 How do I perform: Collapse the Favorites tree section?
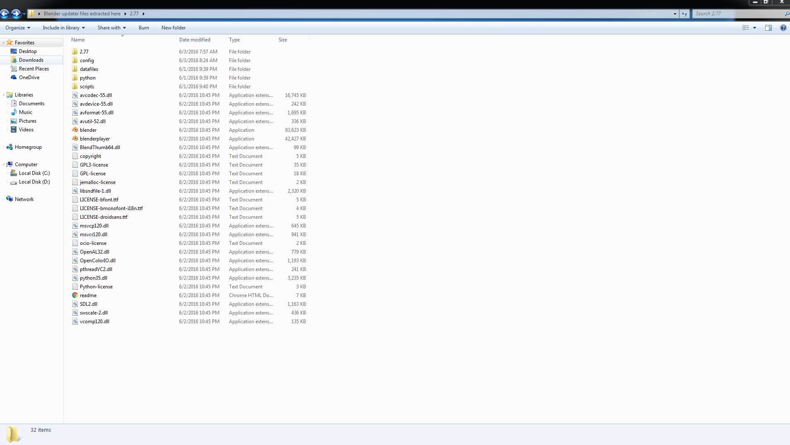pyautogui.click(x=3, y=43)
